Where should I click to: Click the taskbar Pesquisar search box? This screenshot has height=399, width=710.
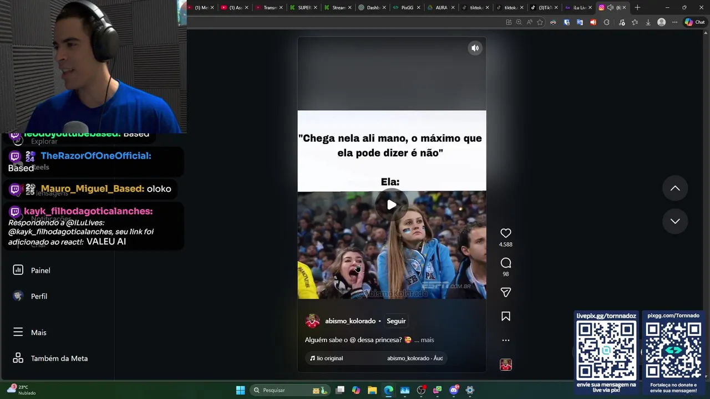coord(289,390)
